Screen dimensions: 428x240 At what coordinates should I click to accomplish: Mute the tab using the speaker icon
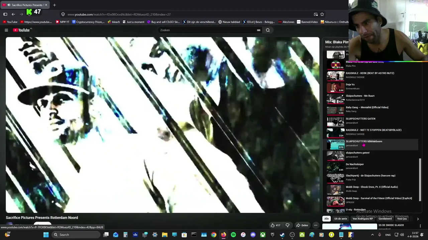(x=8, y=5)
